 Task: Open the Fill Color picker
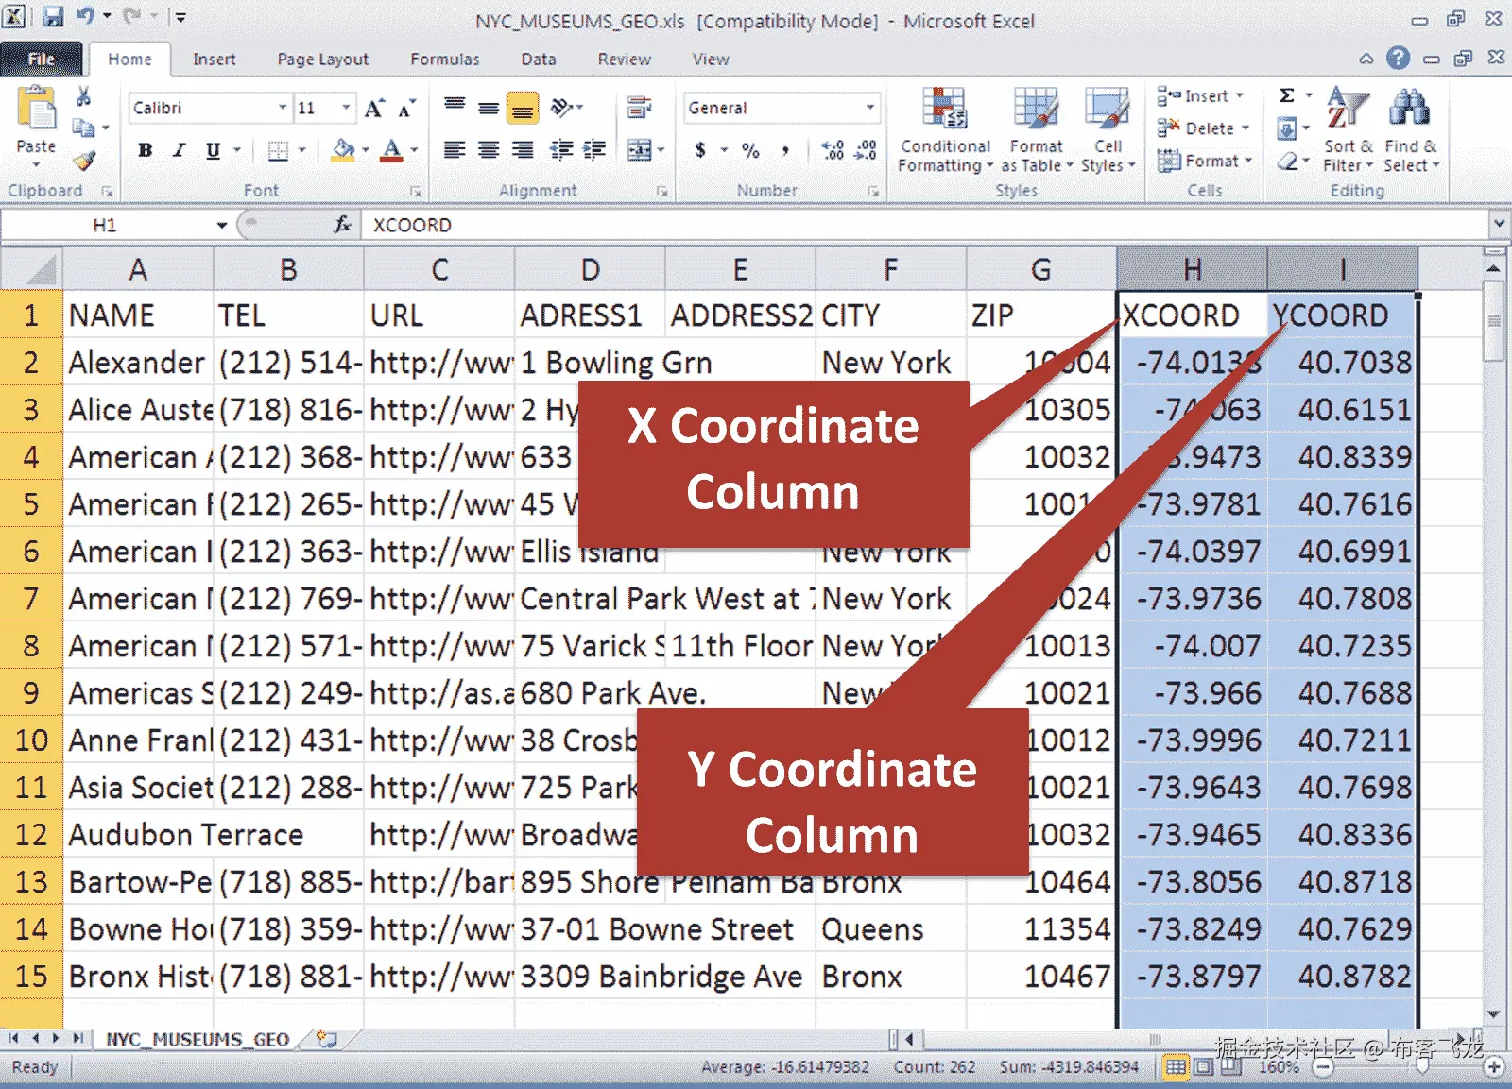(x=343, y=150)
